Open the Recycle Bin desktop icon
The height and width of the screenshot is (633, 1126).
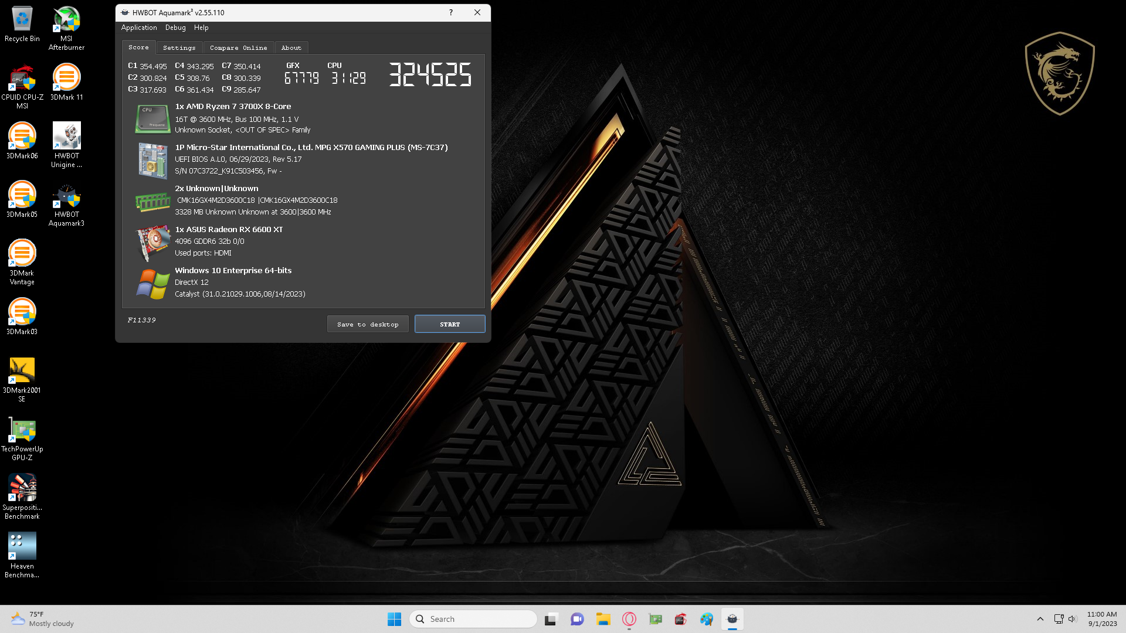click(22, 25)
